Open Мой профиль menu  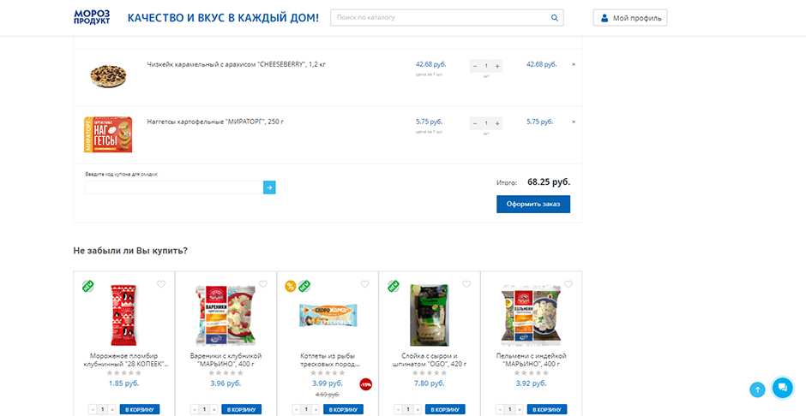click(630, 18)
